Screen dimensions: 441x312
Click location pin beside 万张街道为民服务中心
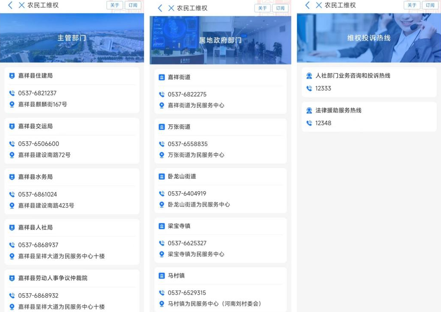162,155
